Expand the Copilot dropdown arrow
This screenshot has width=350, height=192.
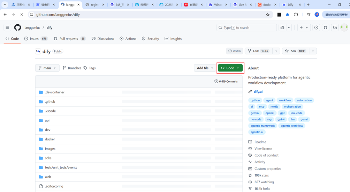click(x=289, y=27)
